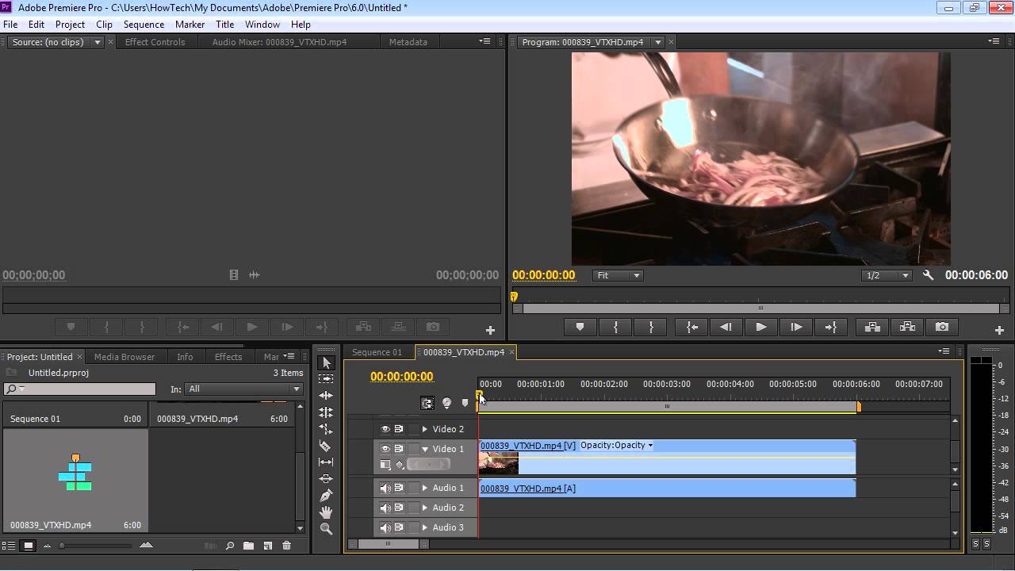Toggle sync lock on Video 2
The height and width of the screenshot is (571, 1015).
tap(399, 429)
